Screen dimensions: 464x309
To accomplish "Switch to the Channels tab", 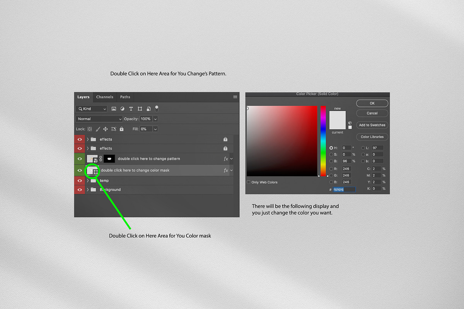I will [x=105, y=97].
